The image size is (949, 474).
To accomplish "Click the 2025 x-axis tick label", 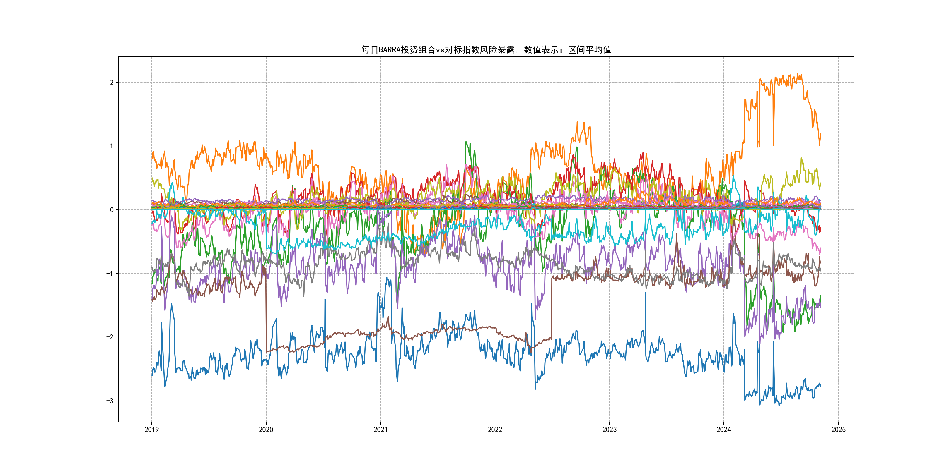I will click(839, 430).
